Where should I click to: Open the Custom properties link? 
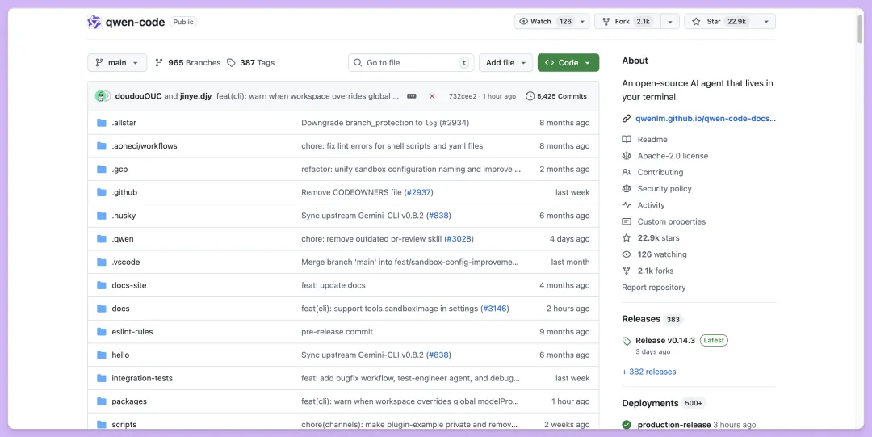tap(671, 221)
